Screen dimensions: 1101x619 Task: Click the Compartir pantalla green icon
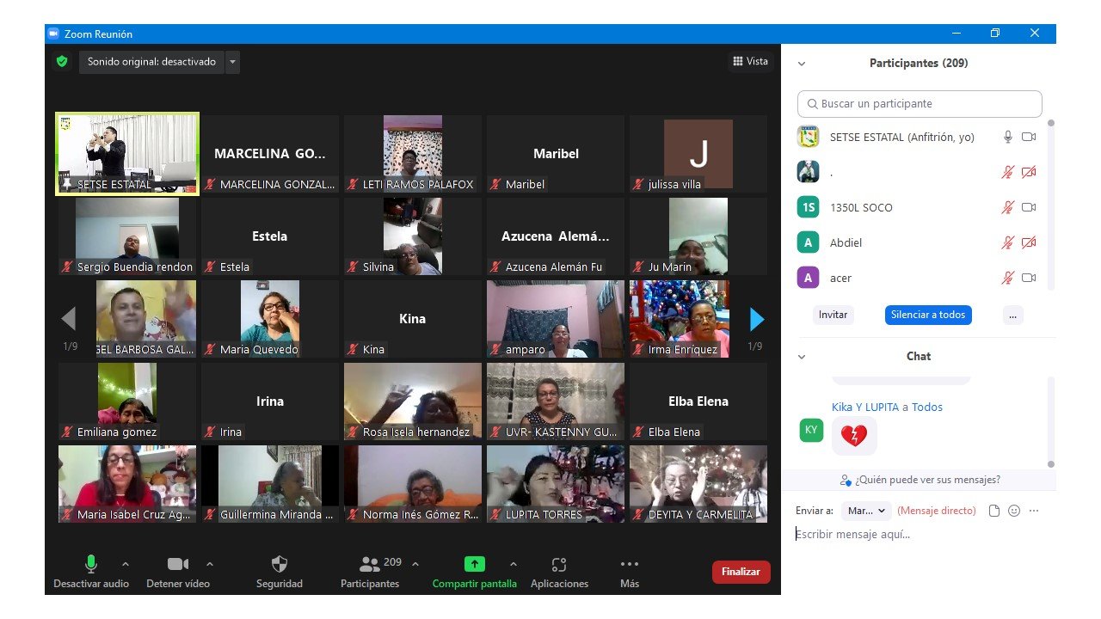[x=474, y=564]
